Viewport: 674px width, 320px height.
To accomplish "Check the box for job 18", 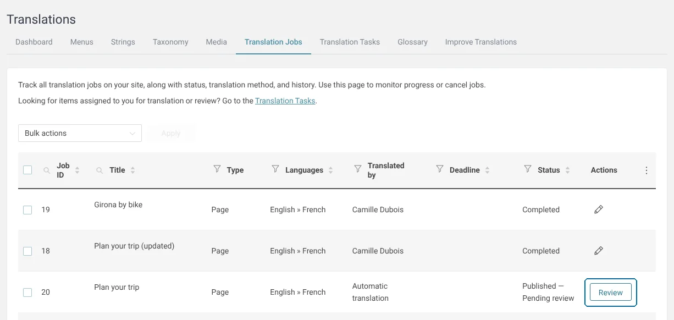I will pos(27,251).
